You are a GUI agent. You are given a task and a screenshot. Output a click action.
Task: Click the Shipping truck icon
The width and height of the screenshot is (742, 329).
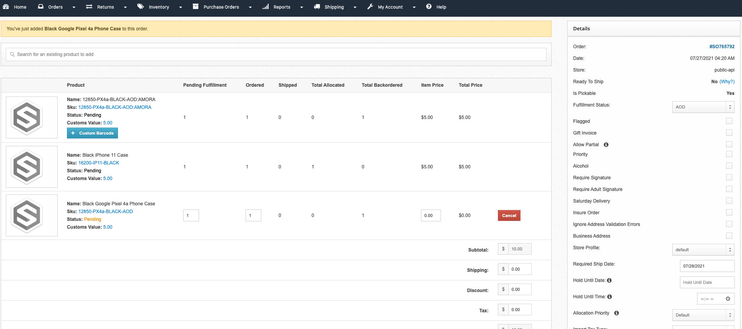point(317,7)
